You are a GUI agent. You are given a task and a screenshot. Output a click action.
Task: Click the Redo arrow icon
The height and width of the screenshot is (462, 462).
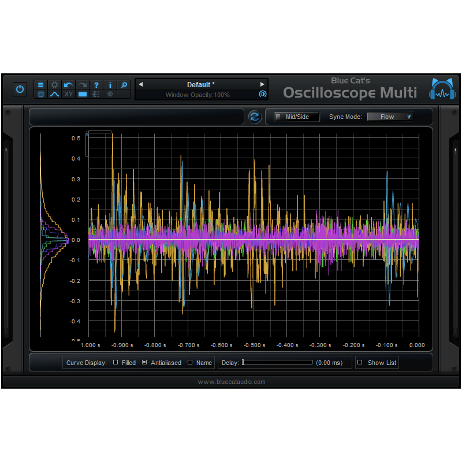pyautogui.click(x=82, y=85)
